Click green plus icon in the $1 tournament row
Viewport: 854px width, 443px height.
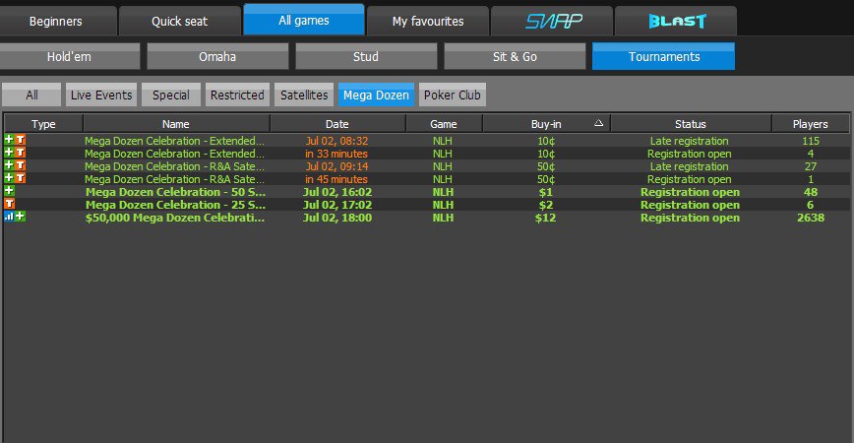pos(9,191)
